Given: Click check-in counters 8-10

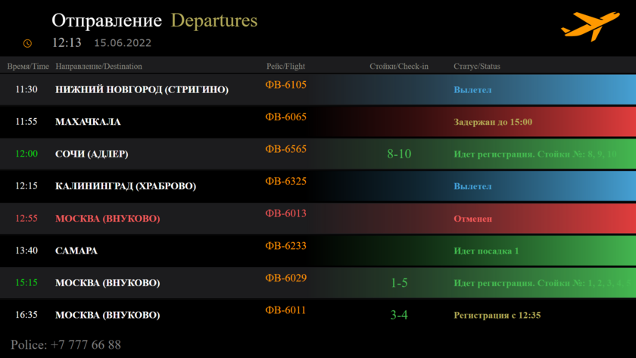Looking at the screenshot, I should (x=399, y=154).
